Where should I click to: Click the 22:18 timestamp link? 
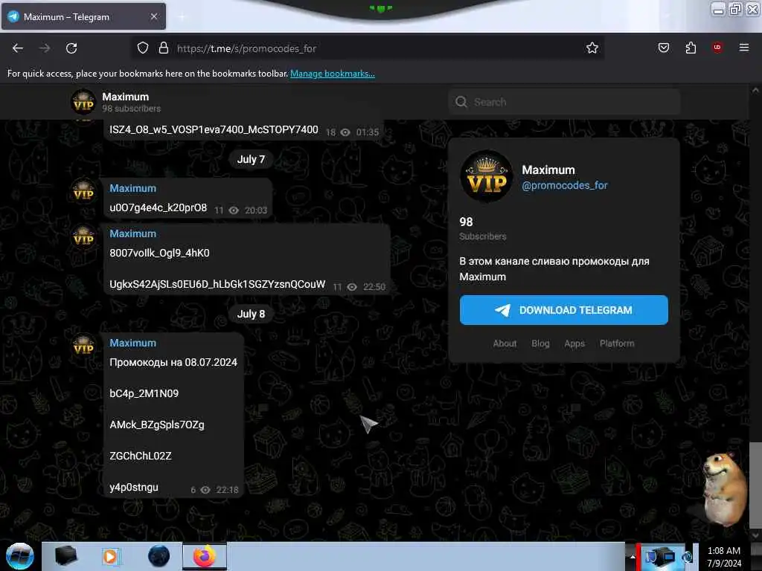(228, 490)
